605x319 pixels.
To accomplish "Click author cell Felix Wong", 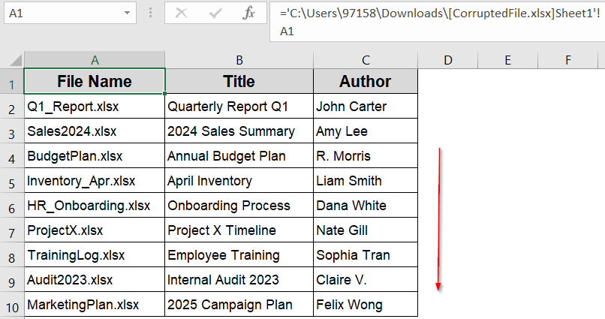I will [x=366, y=304].
